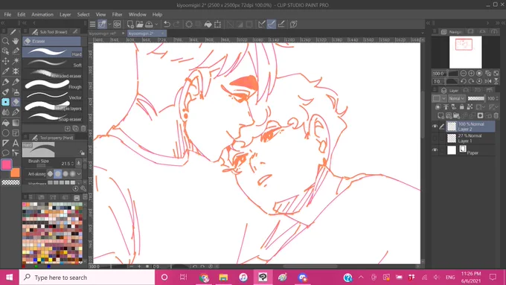Open the File menu

(7, 15)
